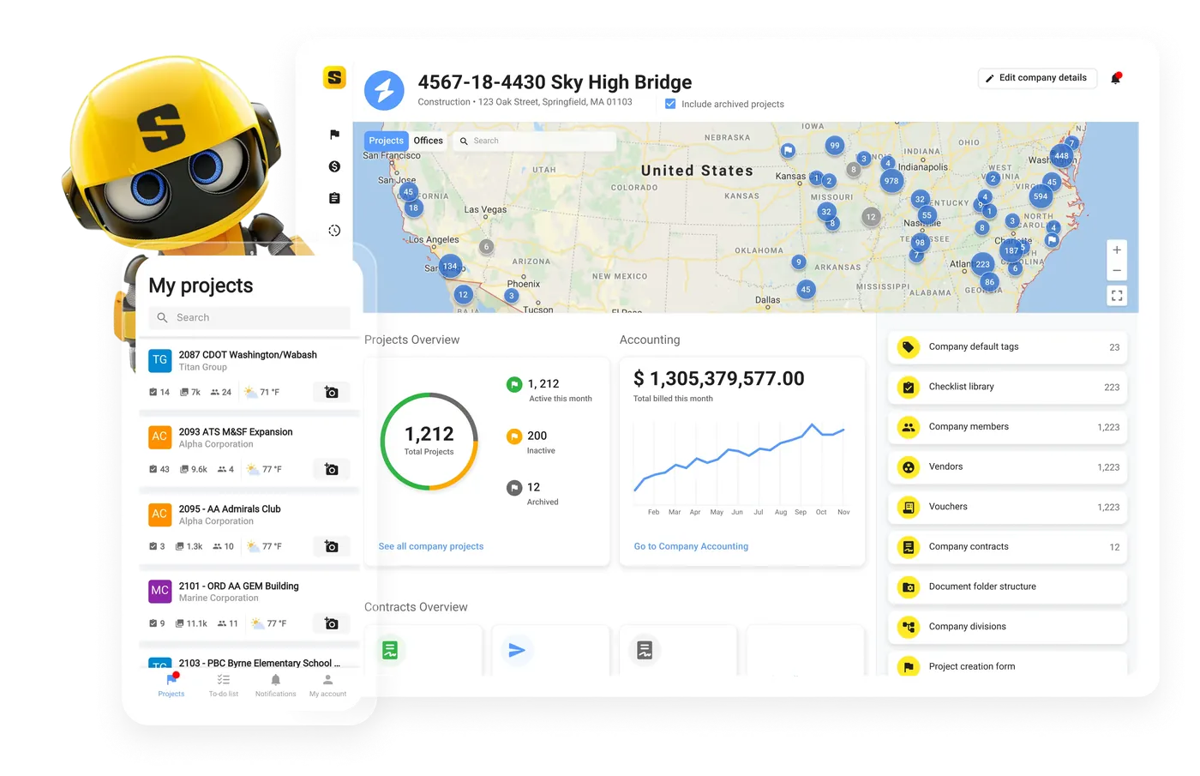Open Vendors row
1200x776 pixels.
pos(1008,467)
